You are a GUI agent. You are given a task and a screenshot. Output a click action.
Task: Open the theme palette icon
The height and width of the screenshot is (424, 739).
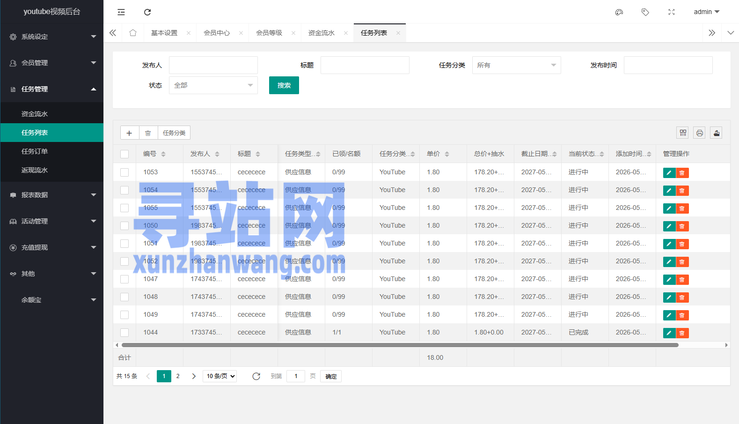tap(619, 12)
